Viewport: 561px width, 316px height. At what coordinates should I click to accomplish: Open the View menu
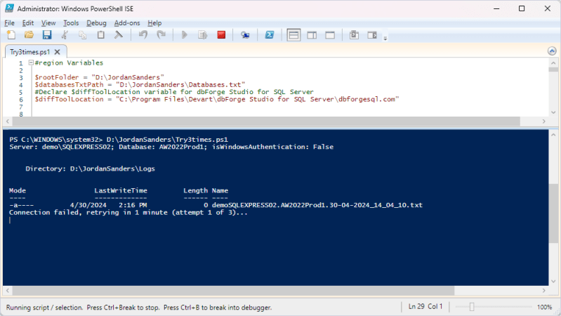pos(48,23)
